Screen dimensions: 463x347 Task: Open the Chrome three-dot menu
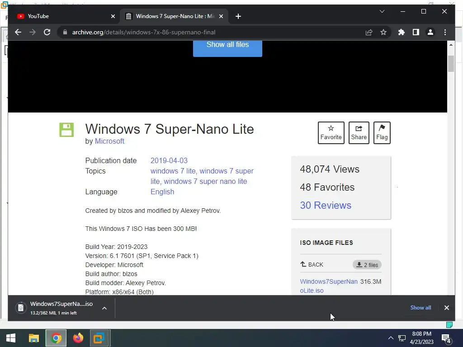445,32
